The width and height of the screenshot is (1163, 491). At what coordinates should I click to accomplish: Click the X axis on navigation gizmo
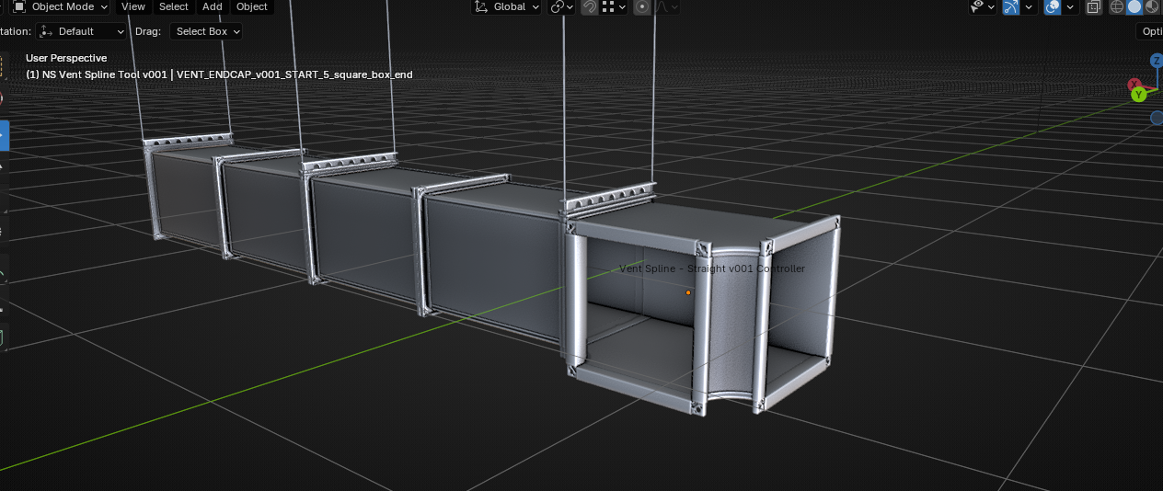pos(1134,85)
